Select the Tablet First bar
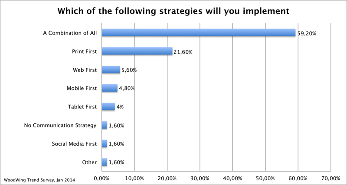This screenshot has height=185, width=347. coord(108,107)
